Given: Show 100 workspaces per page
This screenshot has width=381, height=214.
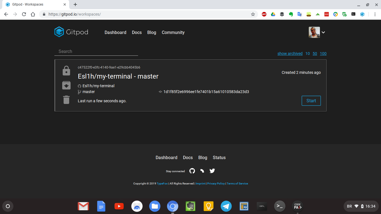Looking at the screenshot, I should 323,53.
